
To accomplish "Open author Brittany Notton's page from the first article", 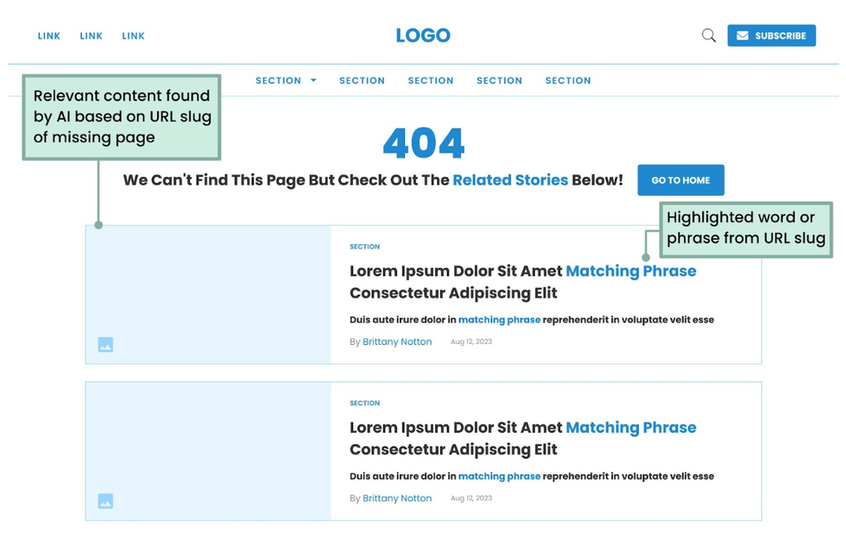I will (397, 342).
